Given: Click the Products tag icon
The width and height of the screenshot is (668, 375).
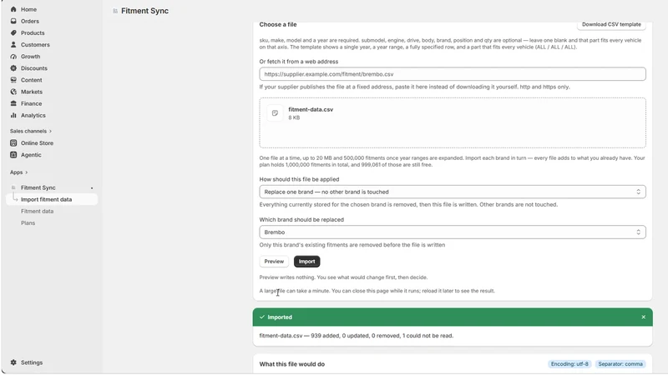Looking at the screenshot, I should click(13, 32).
